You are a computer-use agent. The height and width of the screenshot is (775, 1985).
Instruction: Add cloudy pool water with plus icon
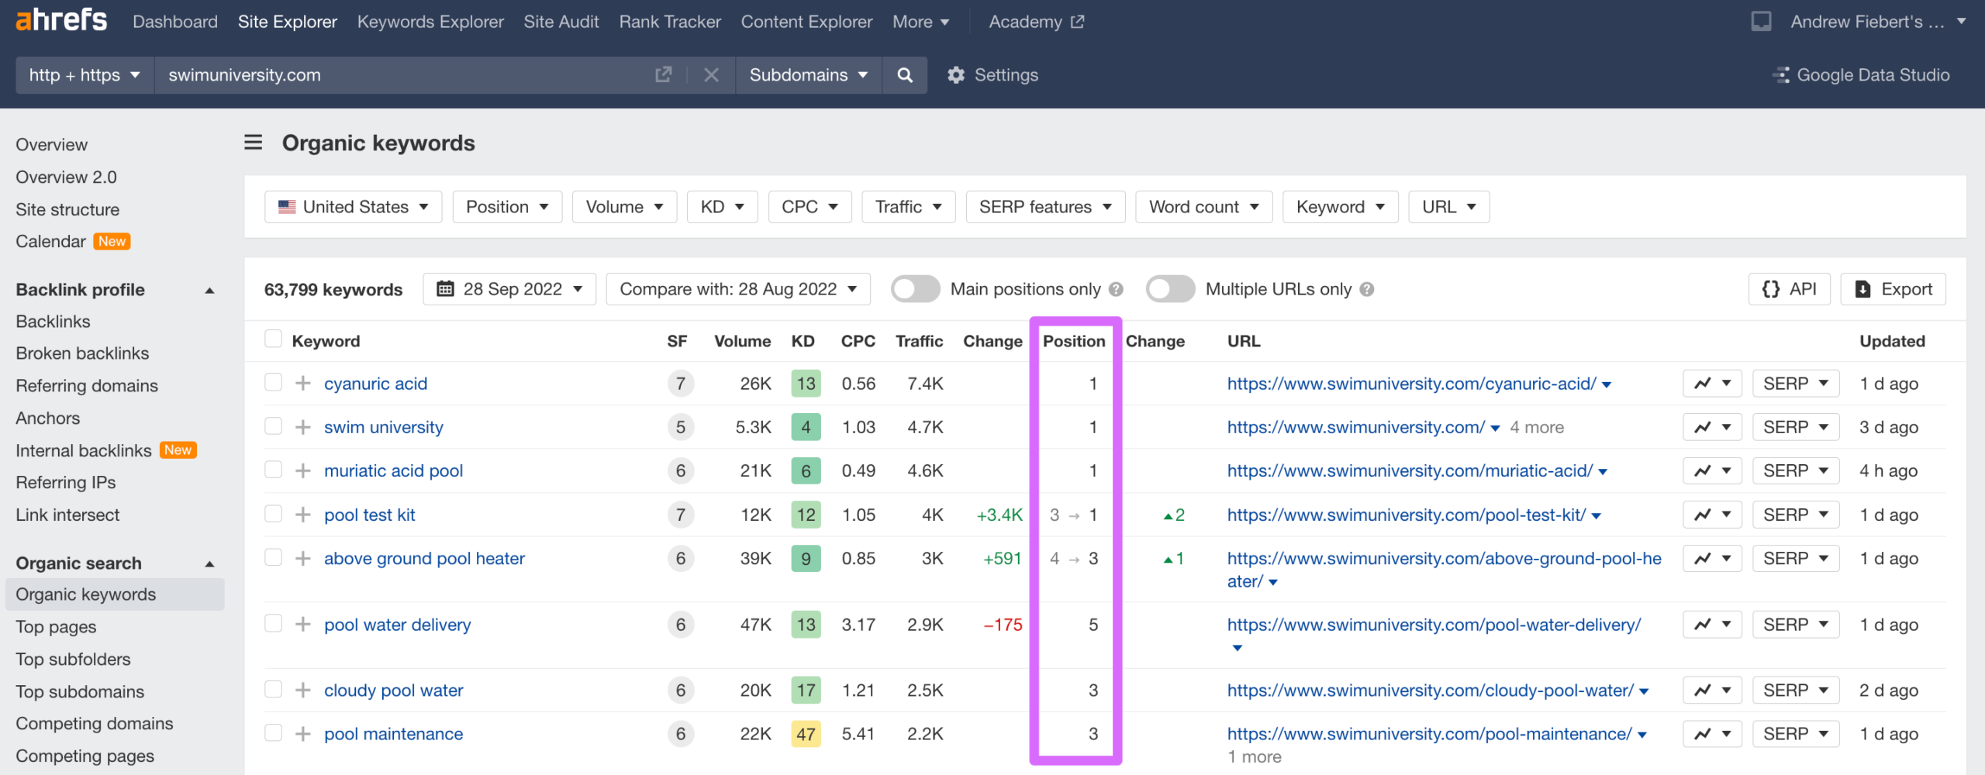(x=303, y=691)
